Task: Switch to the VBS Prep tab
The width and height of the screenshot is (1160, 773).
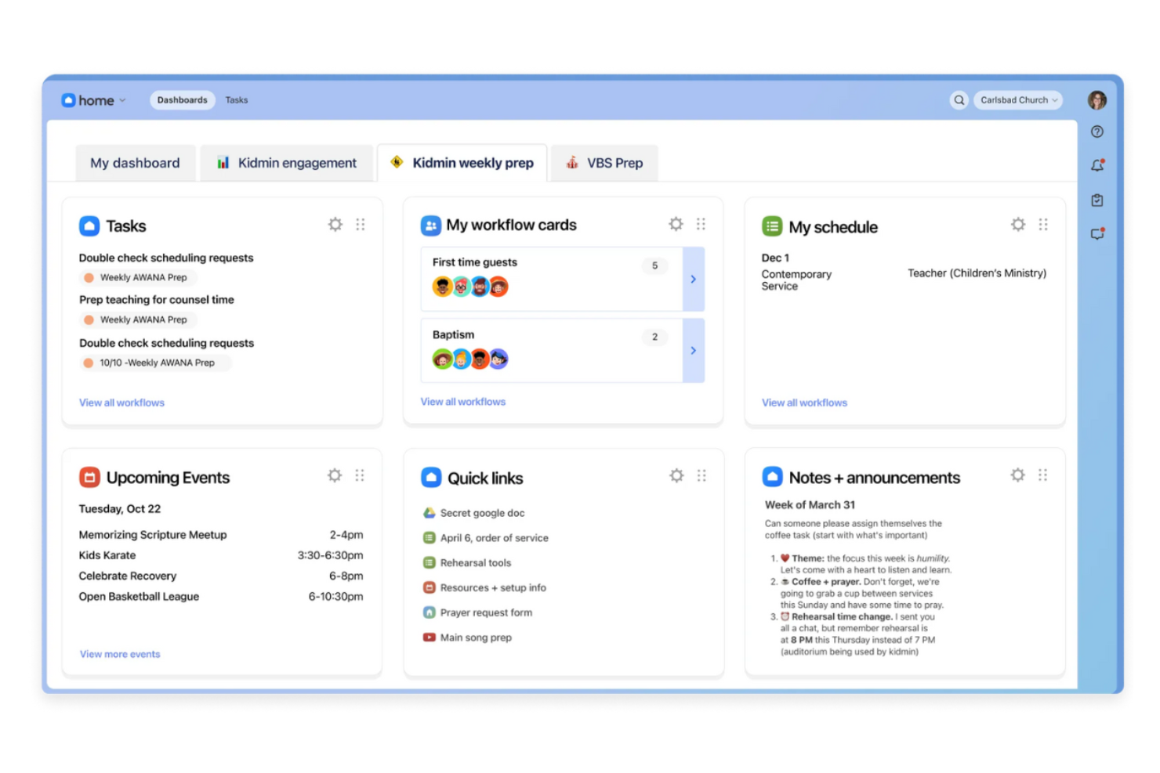Action: 604,163
